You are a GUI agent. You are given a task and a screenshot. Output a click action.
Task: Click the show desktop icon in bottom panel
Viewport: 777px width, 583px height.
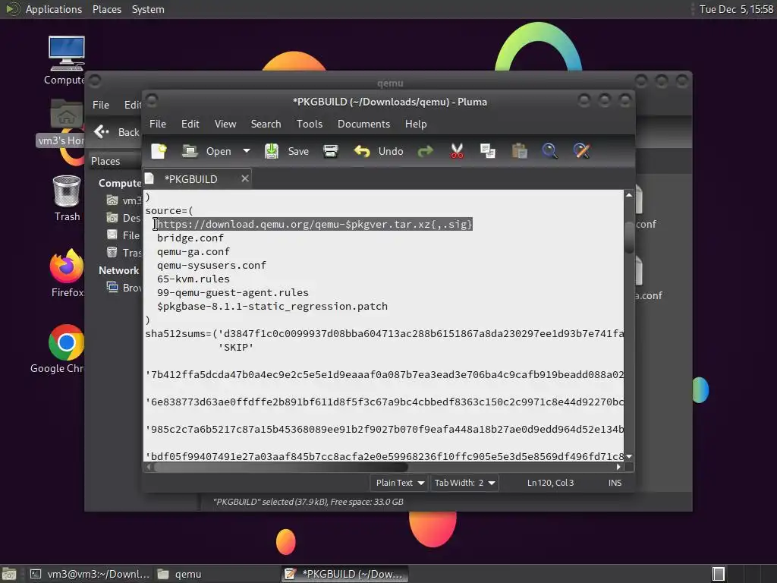tap(9, 574)
